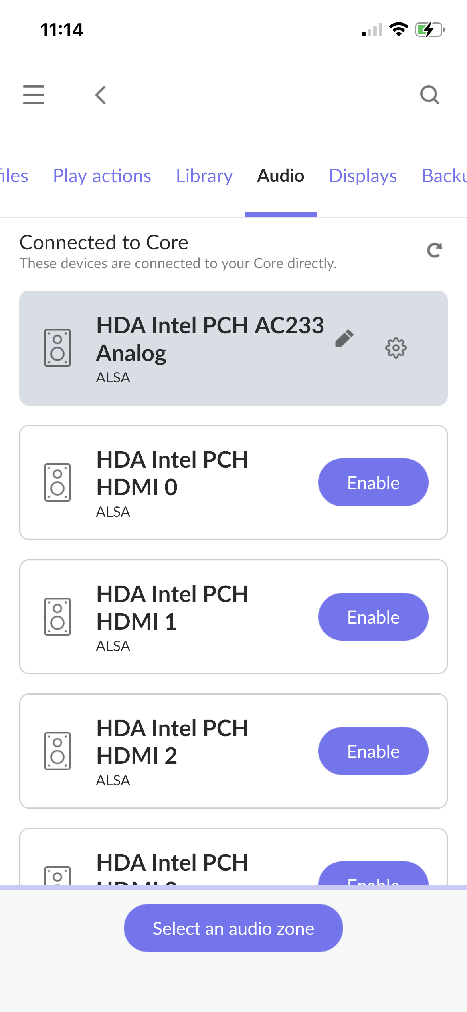This screenshot has height=1012, width=467.
Task: Open the search magnifier icon
Action: pos(430,95)
